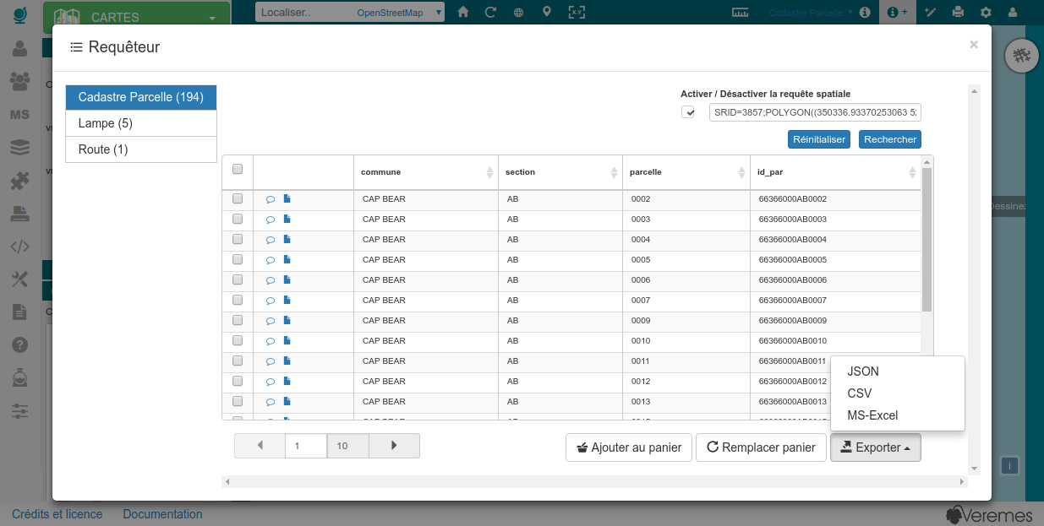
Task: Open comment bubble for parcelle 0009 row
Action: click(271, 321)
